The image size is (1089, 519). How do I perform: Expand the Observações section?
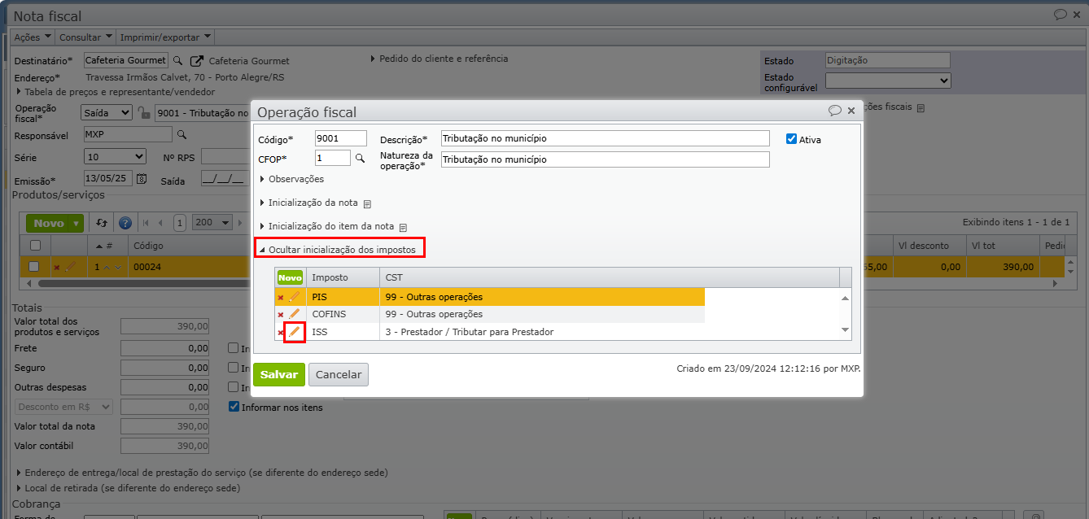point(291,179)
